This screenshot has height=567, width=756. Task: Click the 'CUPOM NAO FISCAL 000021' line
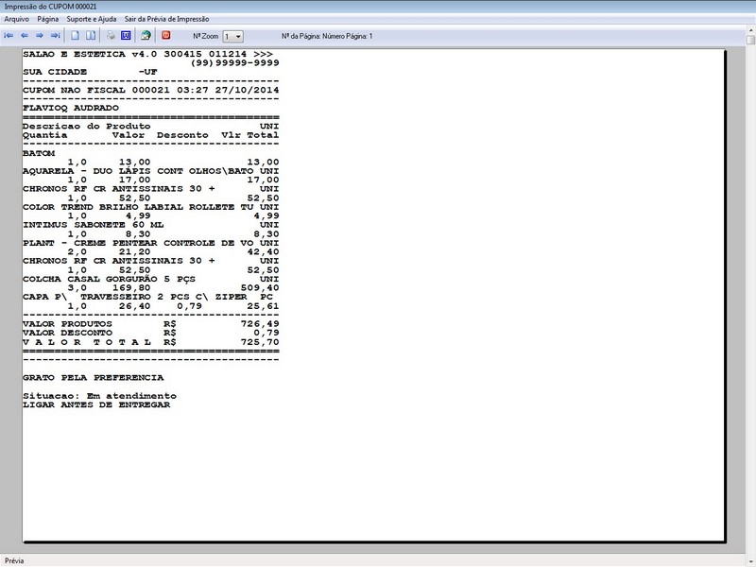point(151,90)
